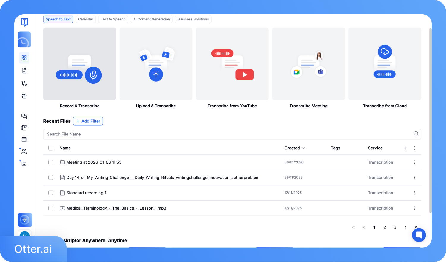Toggle the select-all checkbox in header
The width and height of the screenshot is (446, 262).
(x=51, y=148)
